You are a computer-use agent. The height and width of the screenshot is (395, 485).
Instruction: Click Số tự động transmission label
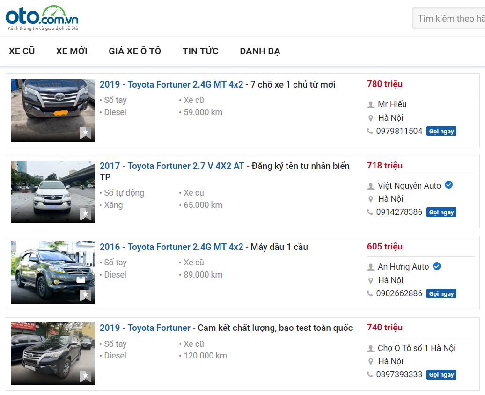click(x=124, y=193)
